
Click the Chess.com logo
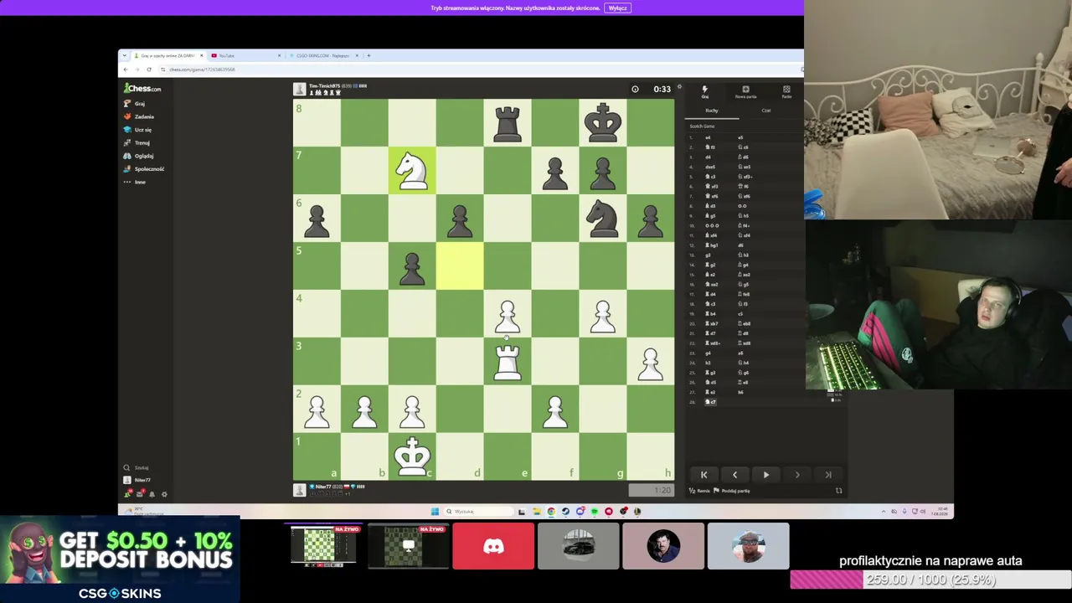(x=142, y=88)
